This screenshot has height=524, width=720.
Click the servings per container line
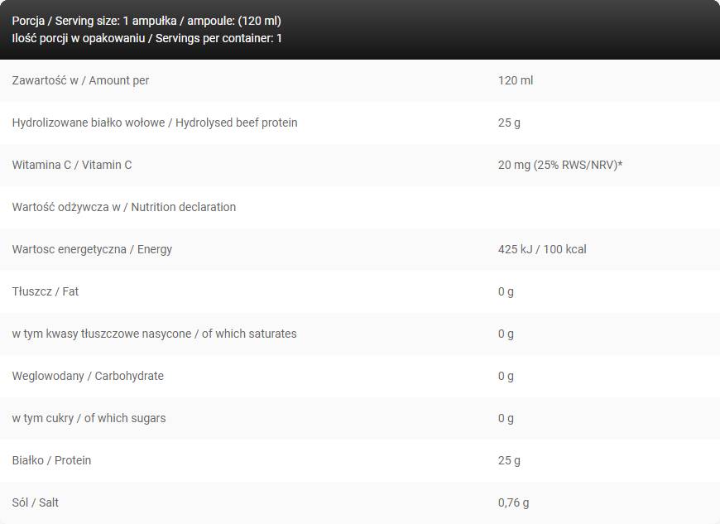(146, 38)
